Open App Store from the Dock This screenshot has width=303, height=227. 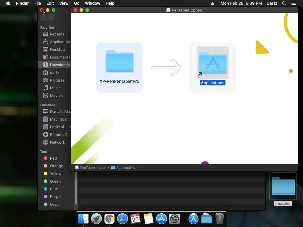pyautogui.click(x=162, y=219)
